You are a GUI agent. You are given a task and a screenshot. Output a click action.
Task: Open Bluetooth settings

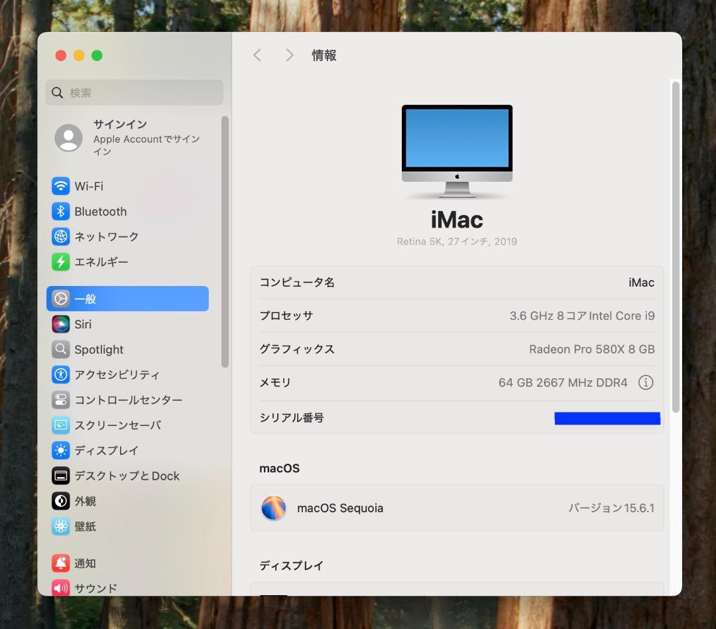click(x=99, y=211)
